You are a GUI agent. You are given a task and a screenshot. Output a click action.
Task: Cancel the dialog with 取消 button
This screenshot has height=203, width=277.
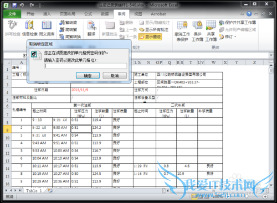tap(115, 76)
